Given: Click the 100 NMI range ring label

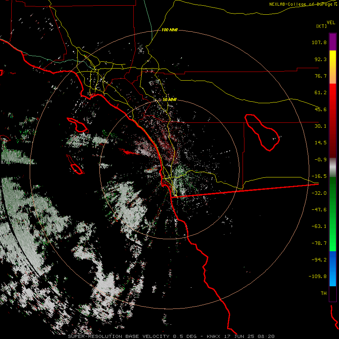Looking at the screenshot, I should click(170, 30).
